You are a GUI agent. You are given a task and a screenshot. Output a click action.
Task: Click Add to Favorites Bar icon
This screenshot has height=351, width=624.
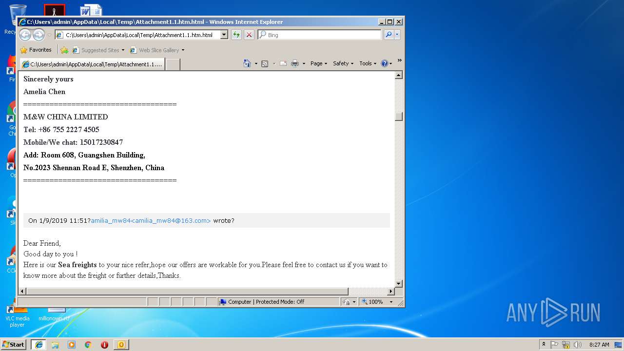pyautogui.click(x=64, y=50)
